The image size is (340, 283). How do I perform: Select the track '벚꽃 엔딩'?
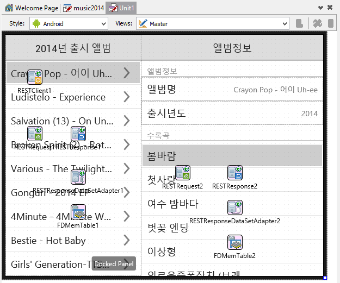click(x=232, y=228)
